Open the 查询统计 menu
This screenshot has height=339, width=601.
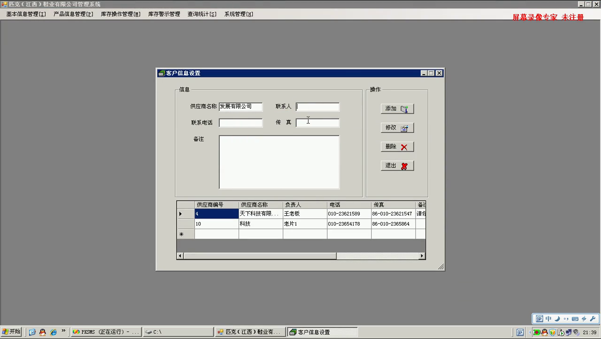pyautogui.click(x=202, y=14)
